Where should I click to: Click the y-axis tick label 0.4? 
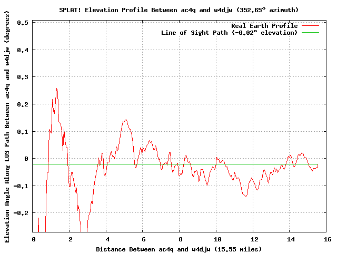pyautogui.click(x=23, y=50)
